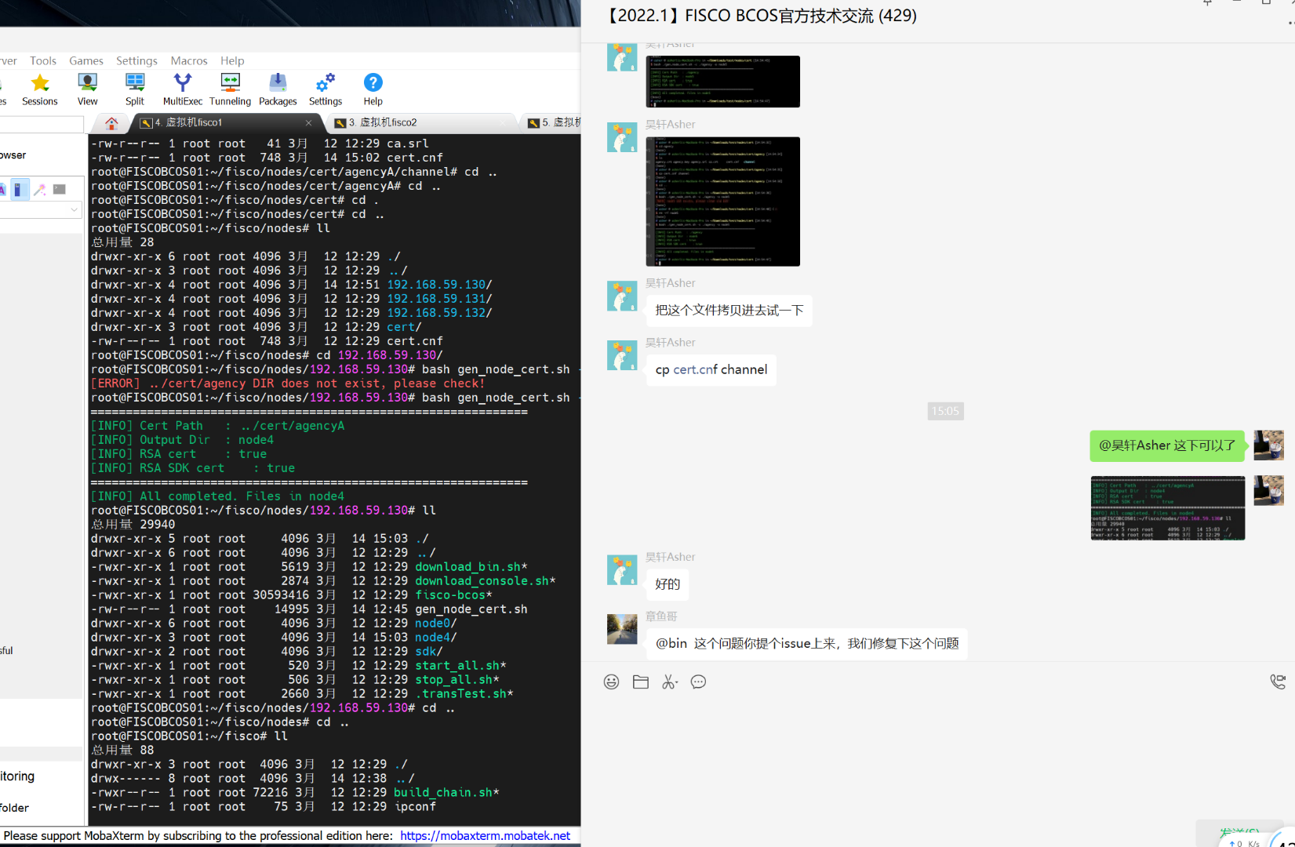Open the chat history icon
1295x847 pixels.
click(x=698, y=682)
